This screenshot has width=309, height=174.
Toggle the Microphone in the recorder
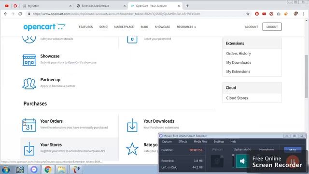pyautogui.click(x=267, y=149)
